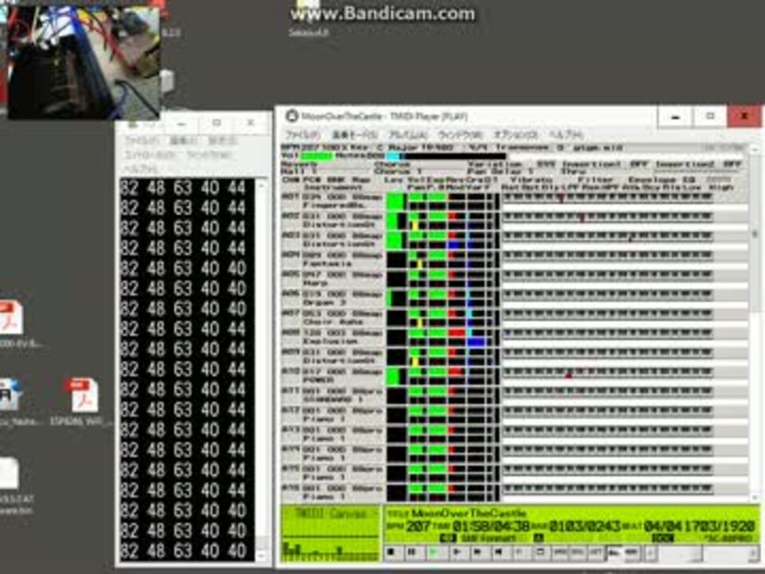The width and height of the screenshot is (765, 574).
Task: Click the TMIDI Player title bar icon
Action: pyautogui.click(x=292, y=116)
